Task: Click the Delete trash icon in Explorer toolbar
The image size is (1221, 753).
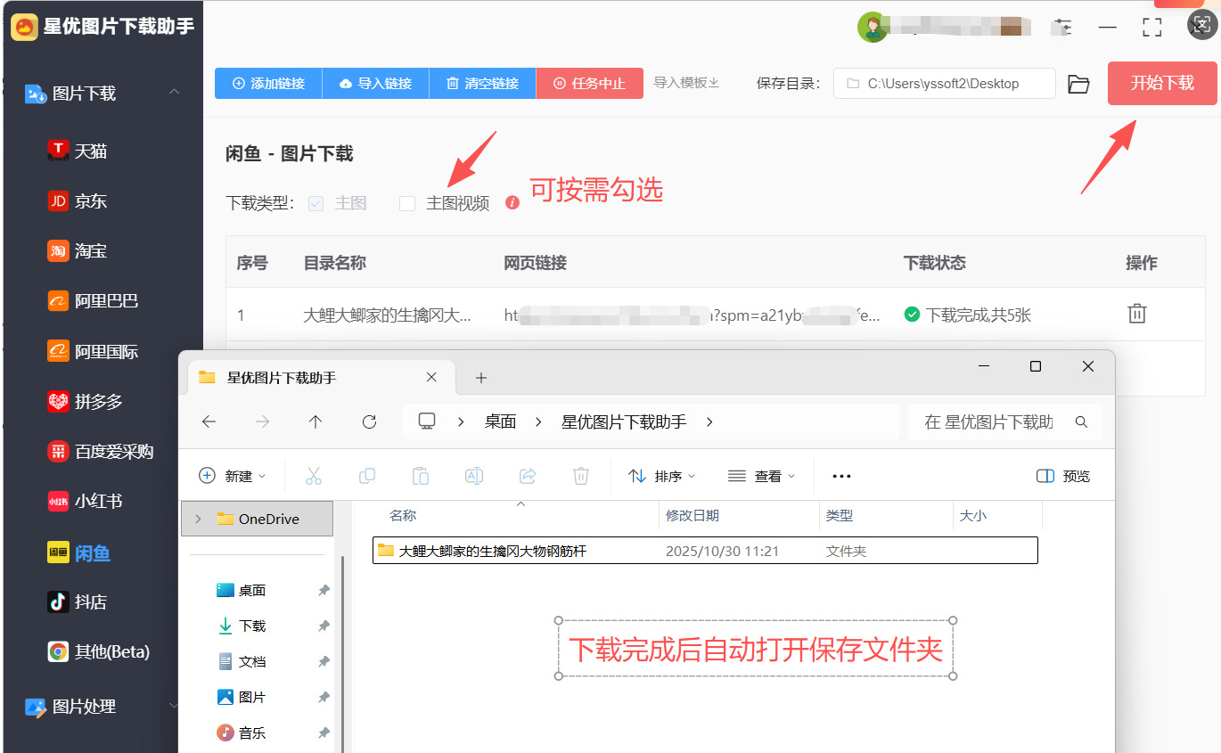Action: [x=581, y=476]
